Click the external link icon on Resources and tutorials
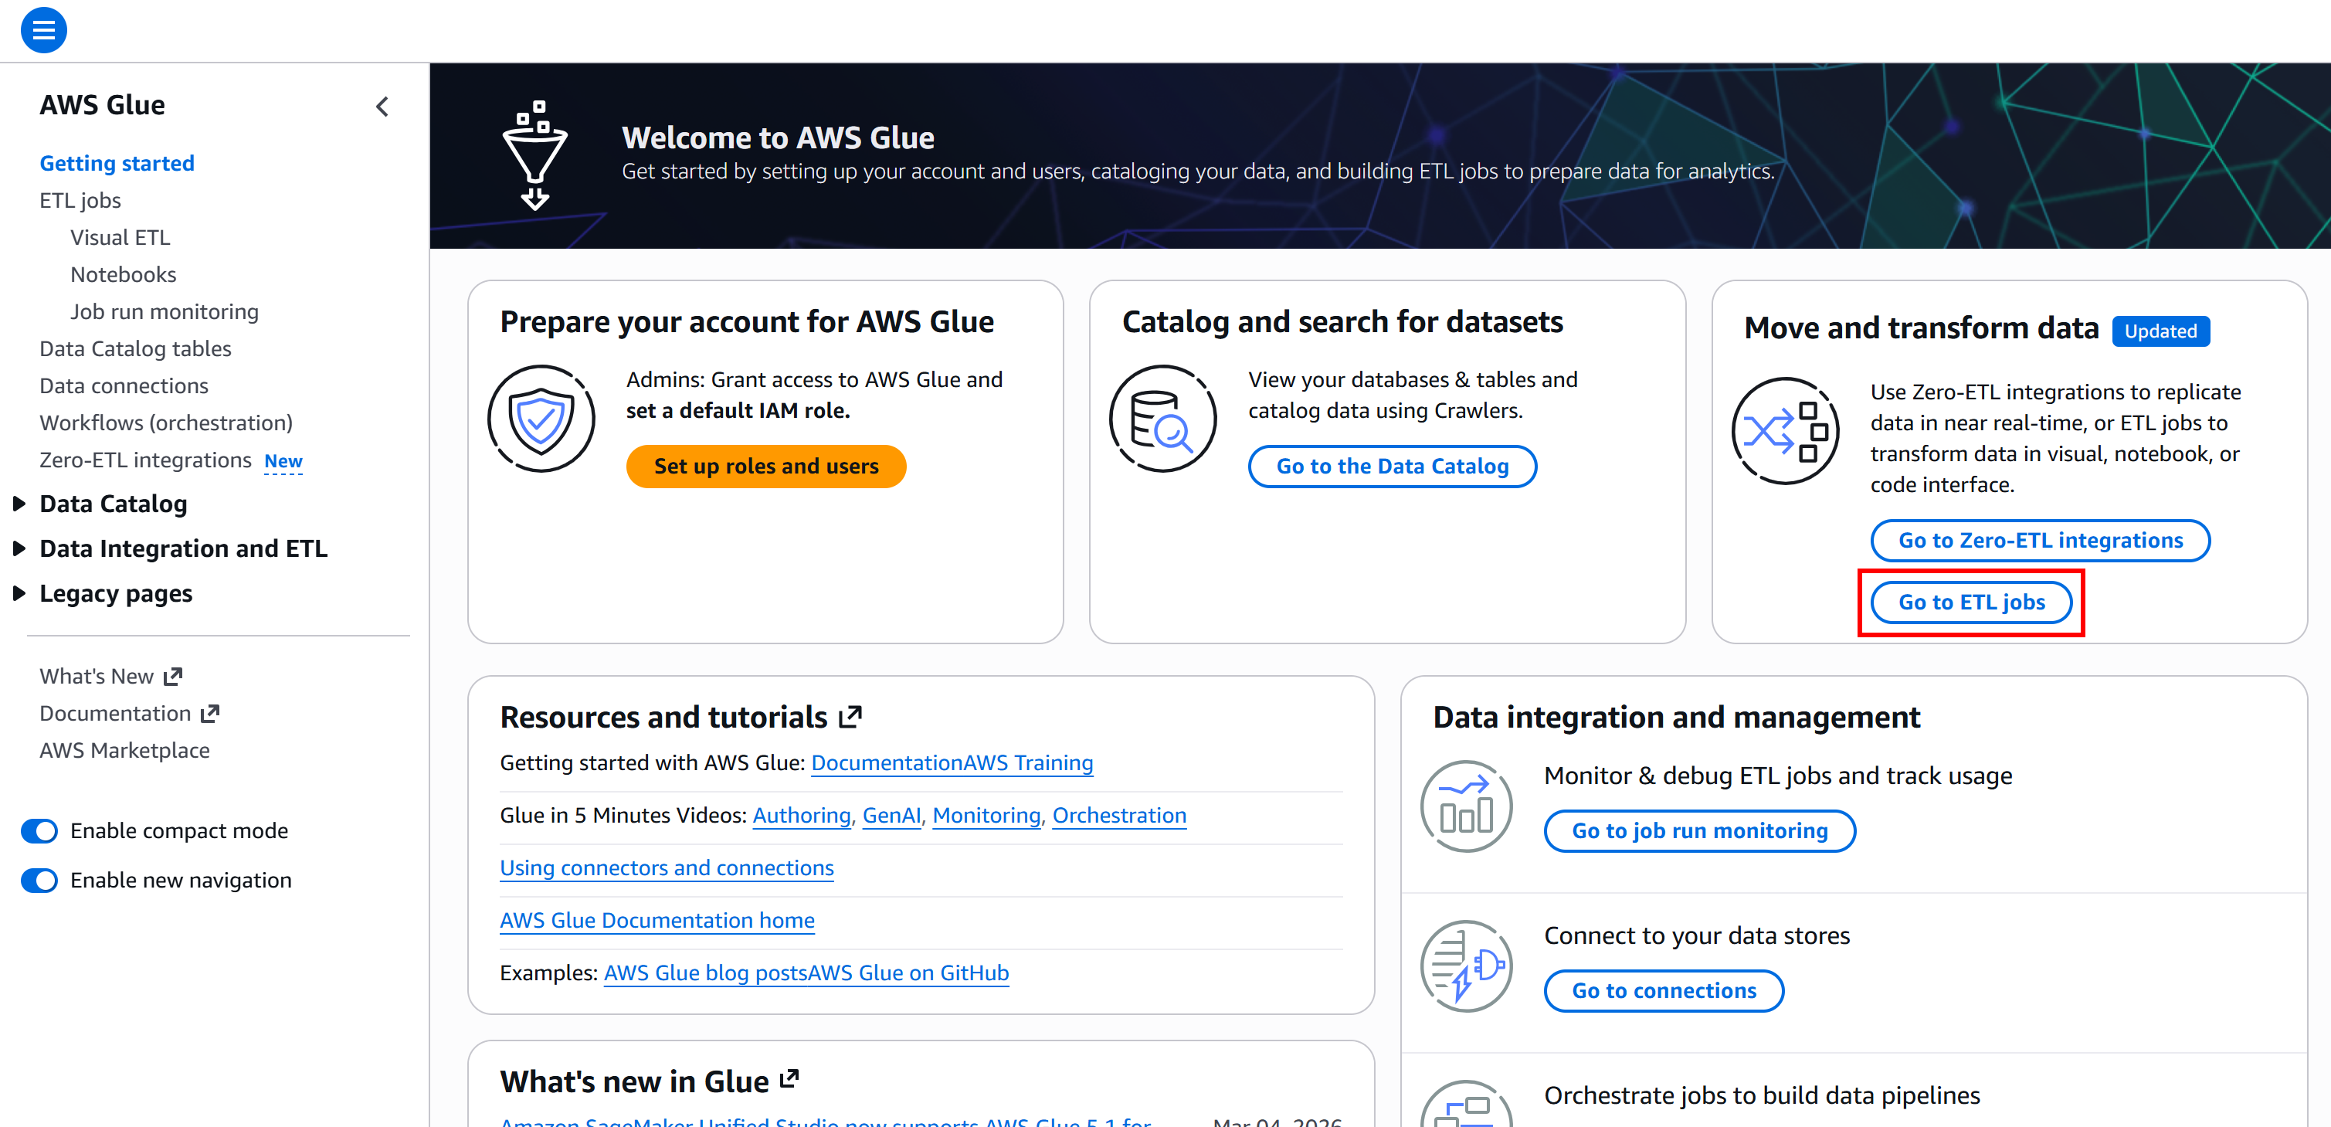The width and height of the screenshot is (2331, 1127). pos(849,715)
